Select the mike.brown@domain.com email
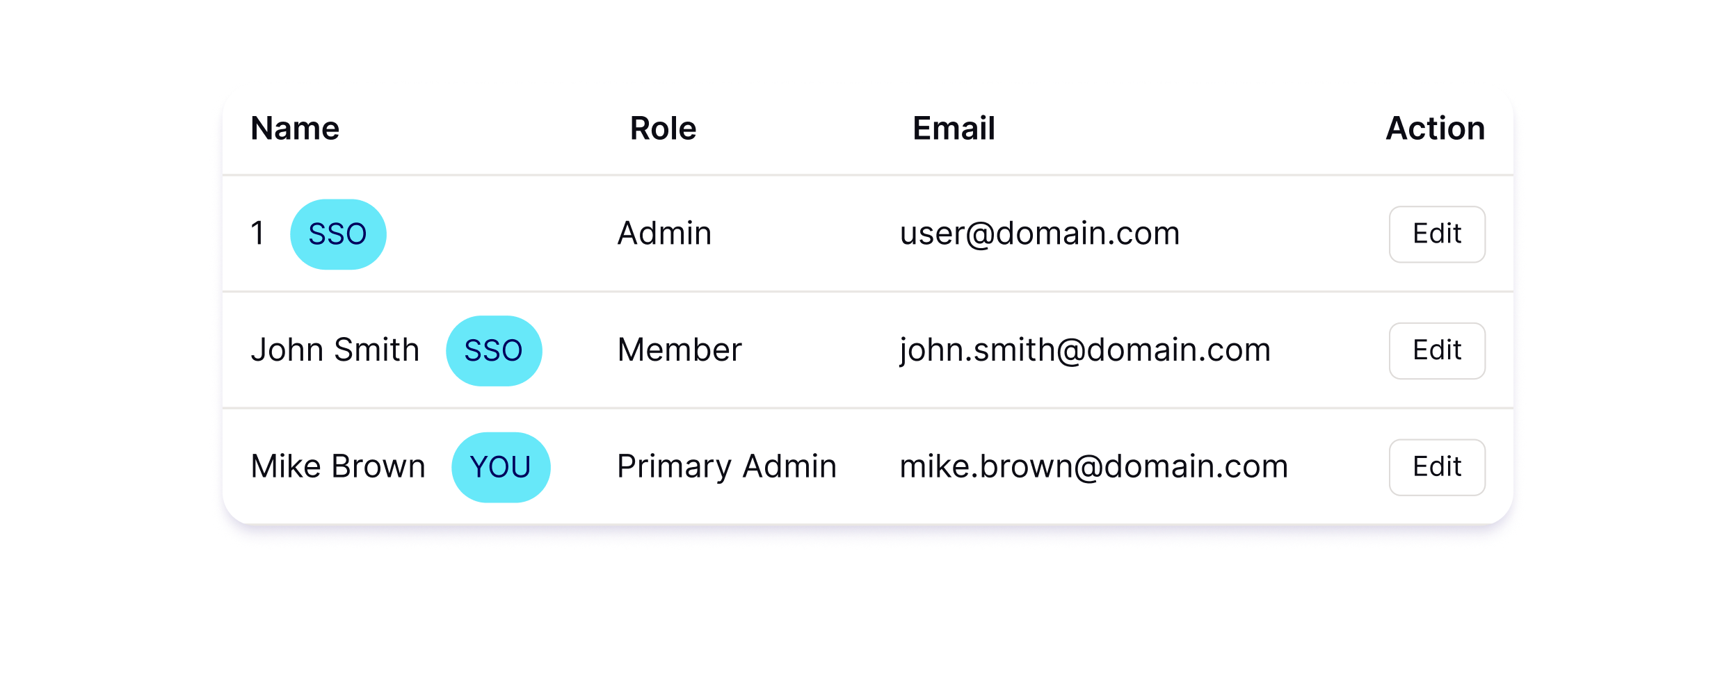Image resolution: width=1736 pixels, height=695 pixels. coord(1094,466)
